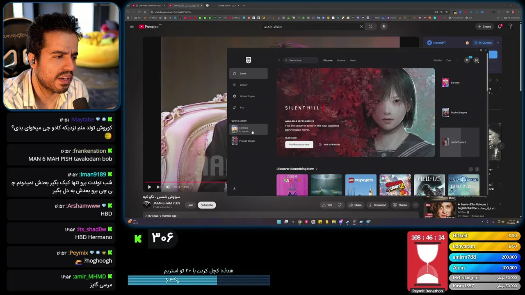Open the Epic Games logo home icon
Screen dimensions: 525x295
click(x=248, y=60)
